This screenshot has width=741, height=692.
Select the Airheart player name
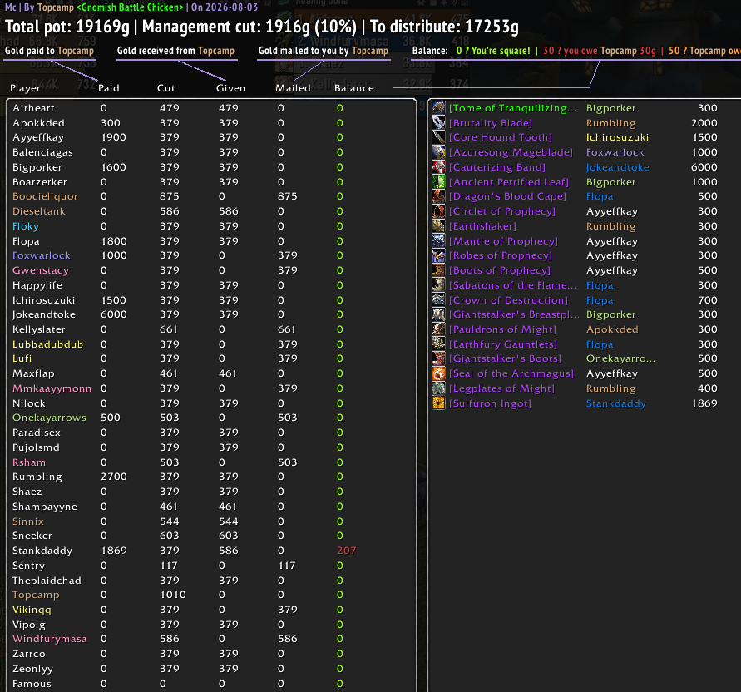point(33,108)
